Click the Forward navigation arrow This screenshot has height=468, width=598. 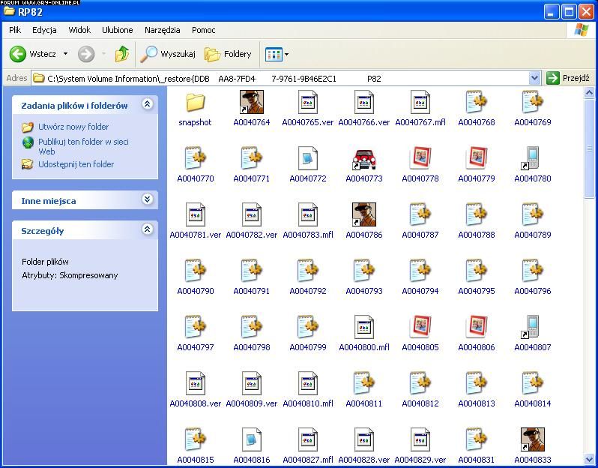(x=86, y=54)
